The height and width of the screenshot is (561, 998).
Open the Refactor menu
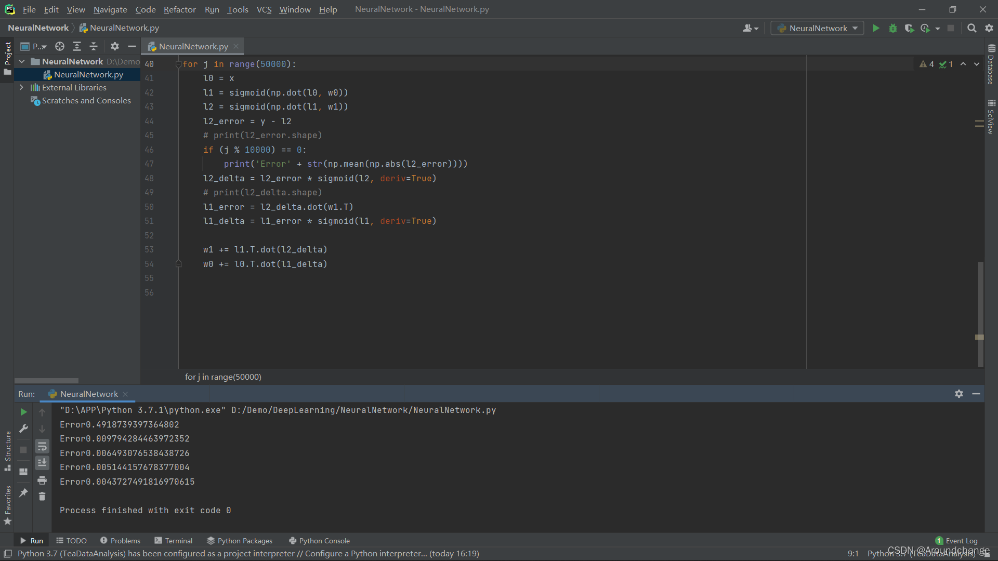tap(179, 9)
